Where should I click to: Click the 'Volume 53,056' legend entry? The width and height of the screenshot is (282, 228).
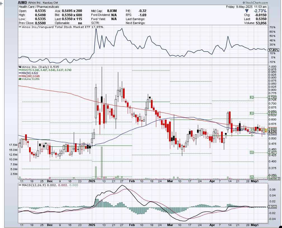pos(29,79)
